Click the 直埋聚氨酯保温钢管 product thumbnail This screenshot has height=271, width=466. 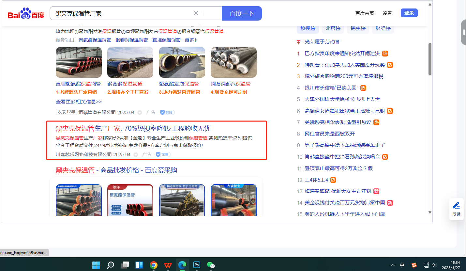(79, 62)
